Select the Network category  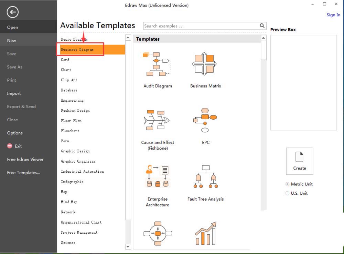pos(68,212)
